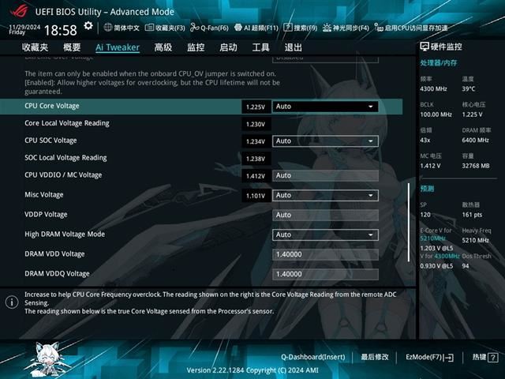
Task: Click the chibi fox mascot at bottom left
Action: click(48, 359)
